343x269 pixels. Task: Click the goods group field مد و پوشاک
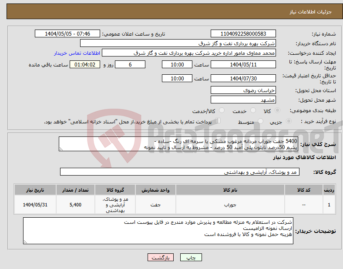pos(180,172)
